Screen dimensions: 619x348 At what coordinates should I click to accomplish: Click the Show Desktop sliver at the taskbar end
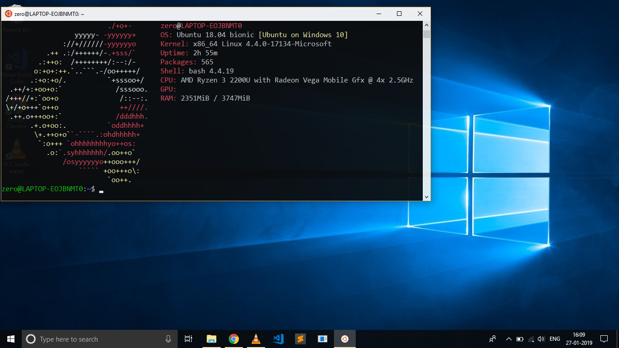point(618,339)
